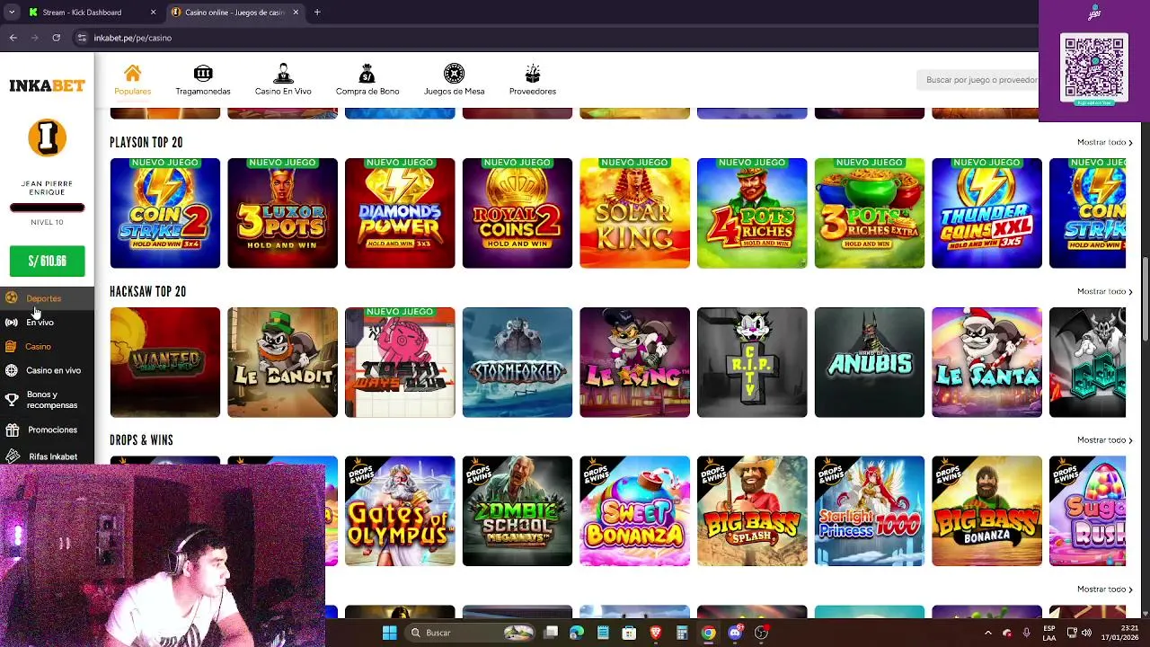The image size is (1150, 647).
Task: Launch the Diamonds Power game
Action: pyautogui.click(x=400, y=213)
